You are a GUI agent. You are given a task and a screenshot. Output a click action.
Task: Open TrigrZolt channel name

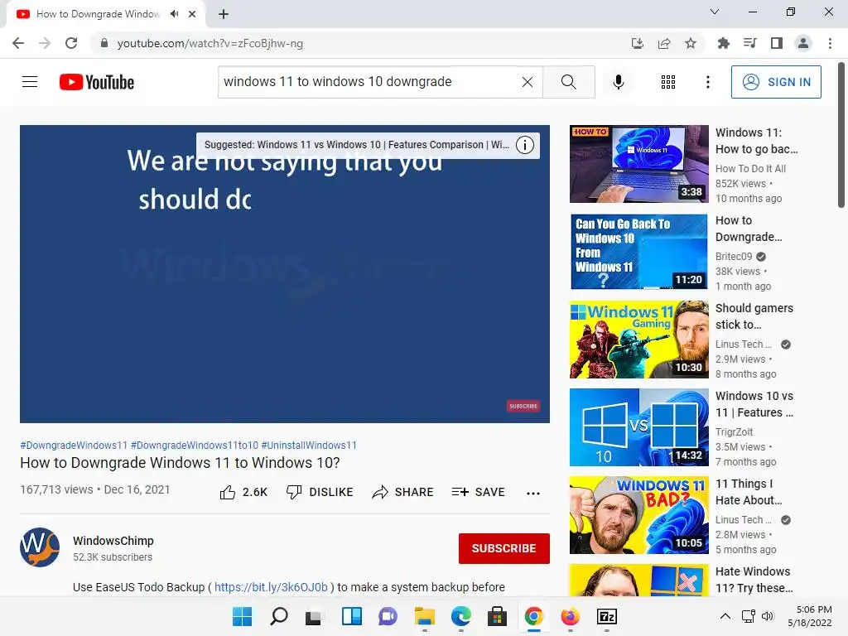735,432
